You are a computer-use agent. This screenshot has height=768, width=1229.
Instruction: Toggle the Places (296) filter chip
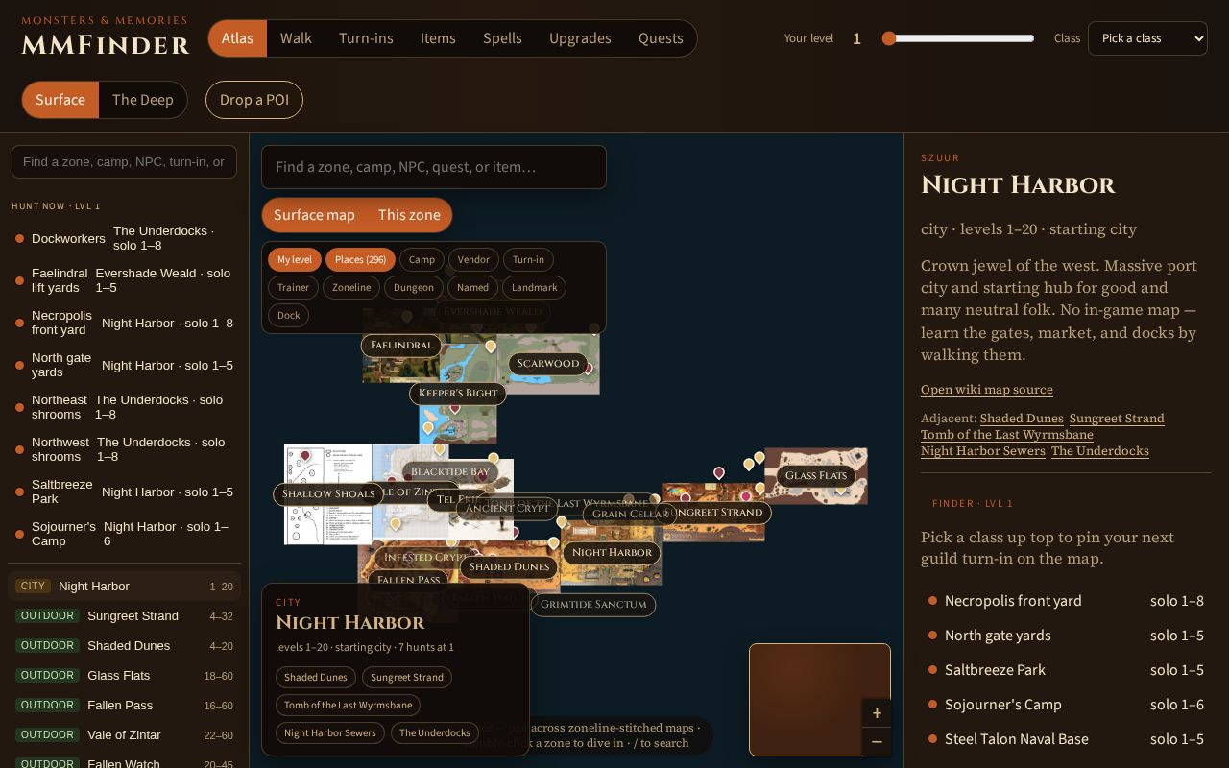point(360,259)
